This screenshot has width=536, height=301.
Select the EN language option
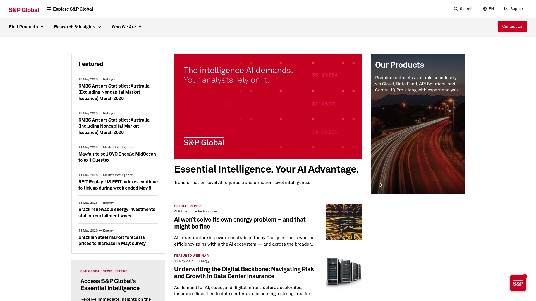[x=491, y=9]
